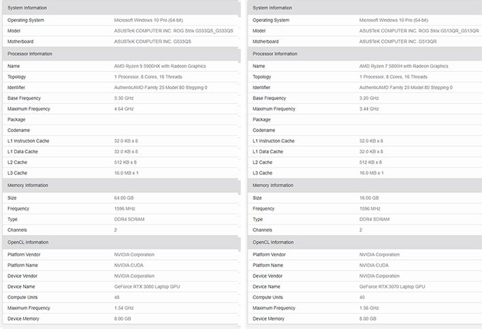Screen dimensions: 482x329
Task: Click the ROG Strix G533QS model value
Action: tap(173, 31)
